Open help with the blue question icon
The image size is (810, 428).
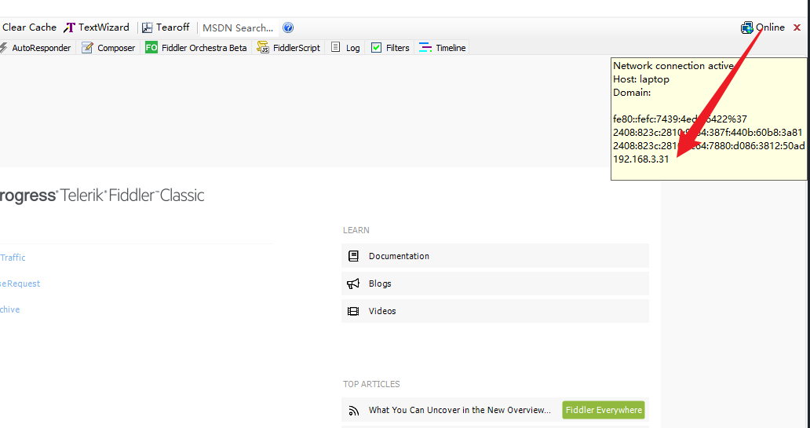coord(288,28)
